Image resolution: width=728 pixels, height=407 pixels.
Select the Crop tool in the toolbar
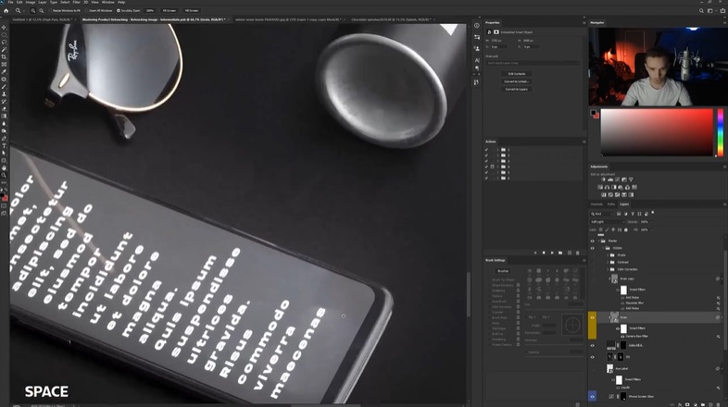click(x=4, y=57)
